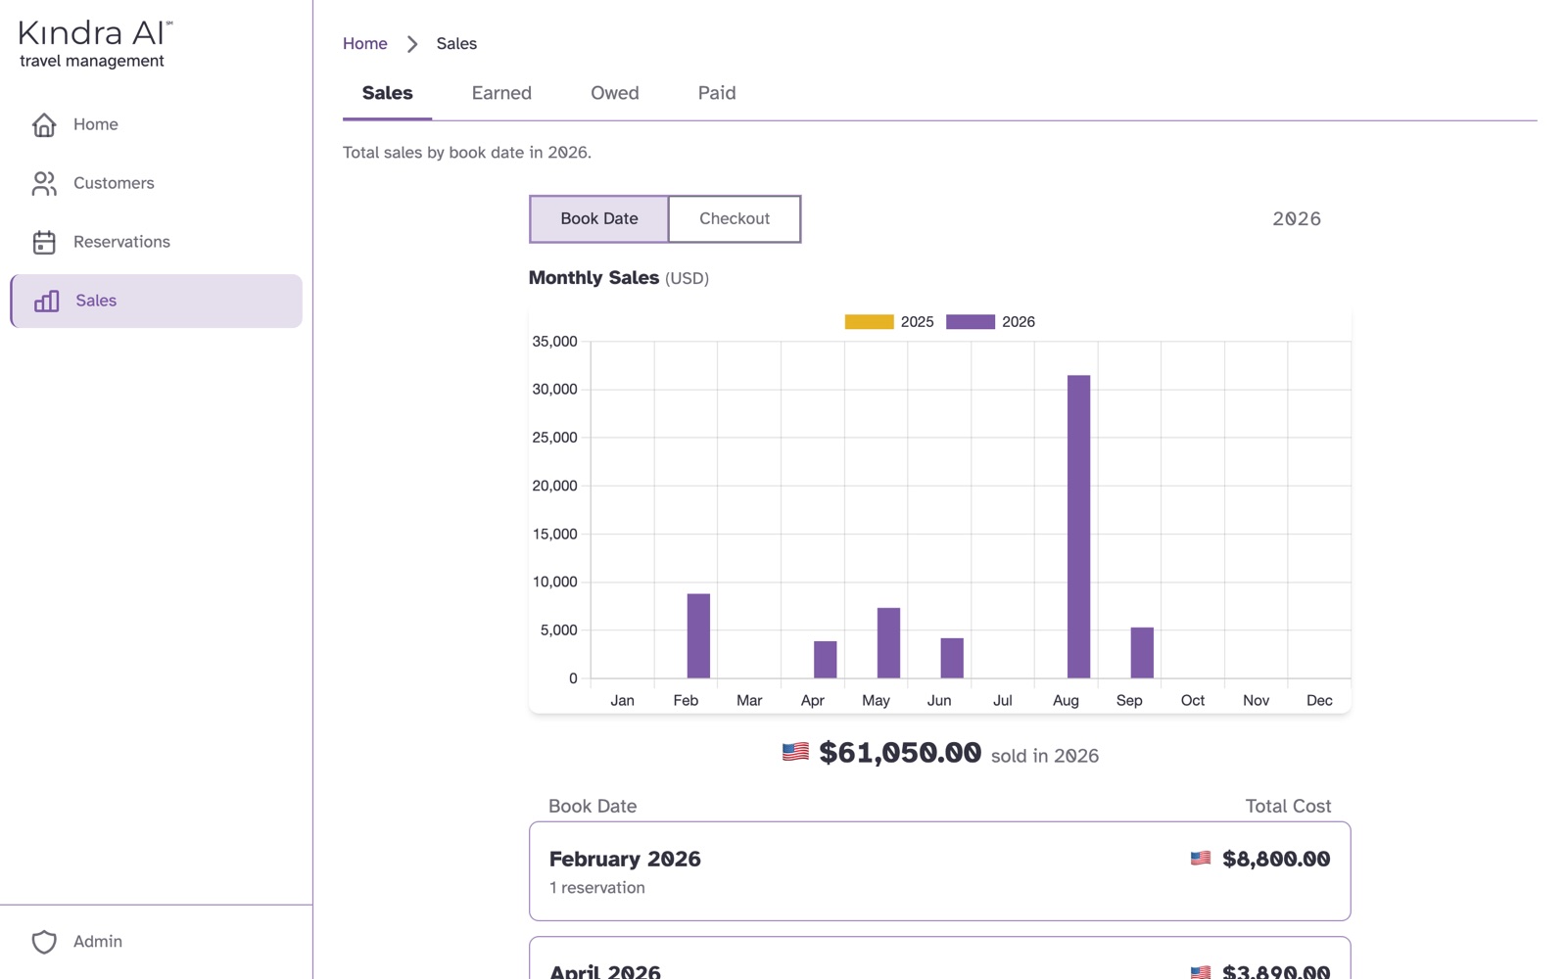Click the "Sales" breadcrumb text
This screenshot has width=1567, height=979.
click(456, 44)
